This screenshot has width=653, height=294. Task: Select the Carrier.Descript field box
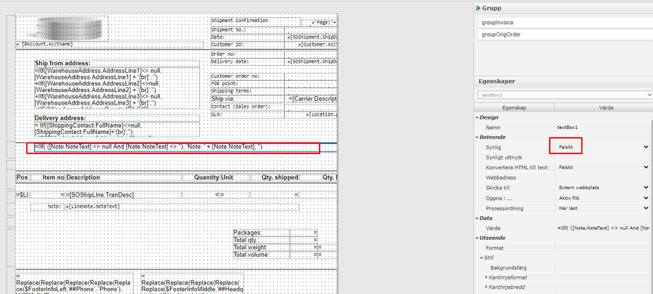(312, 99)
